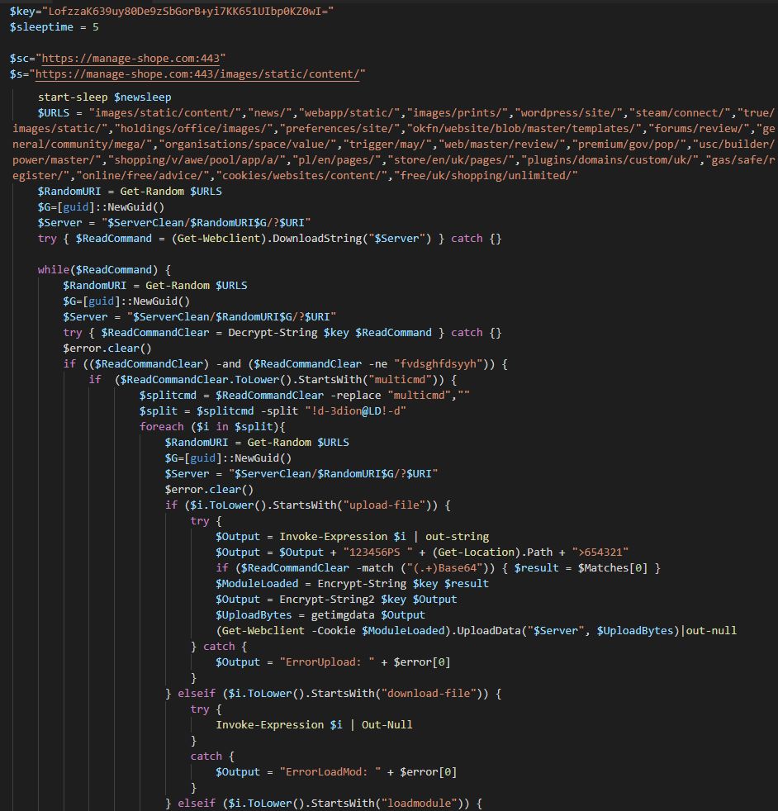Click 'Invoke-Expression $i | Out-Null' line
Screen dimensions: 778x811
[x=314, y=724]
